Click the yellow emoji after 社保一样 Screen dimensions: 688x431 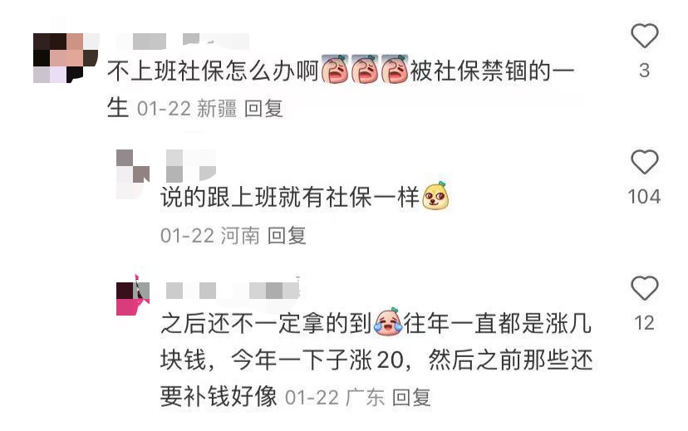(435, 196)
